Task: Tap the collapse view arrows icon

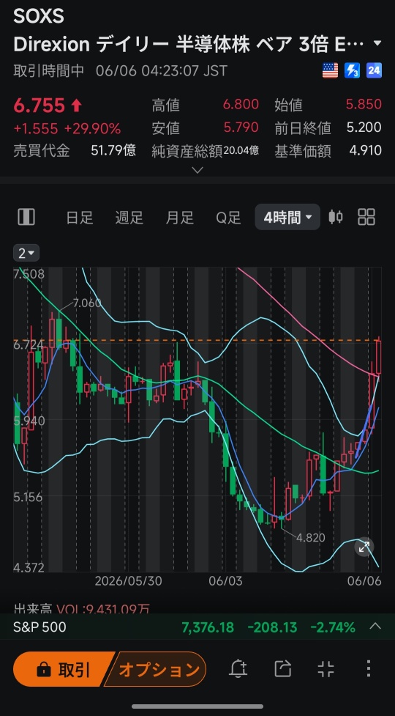Action: tap(326, 669)
